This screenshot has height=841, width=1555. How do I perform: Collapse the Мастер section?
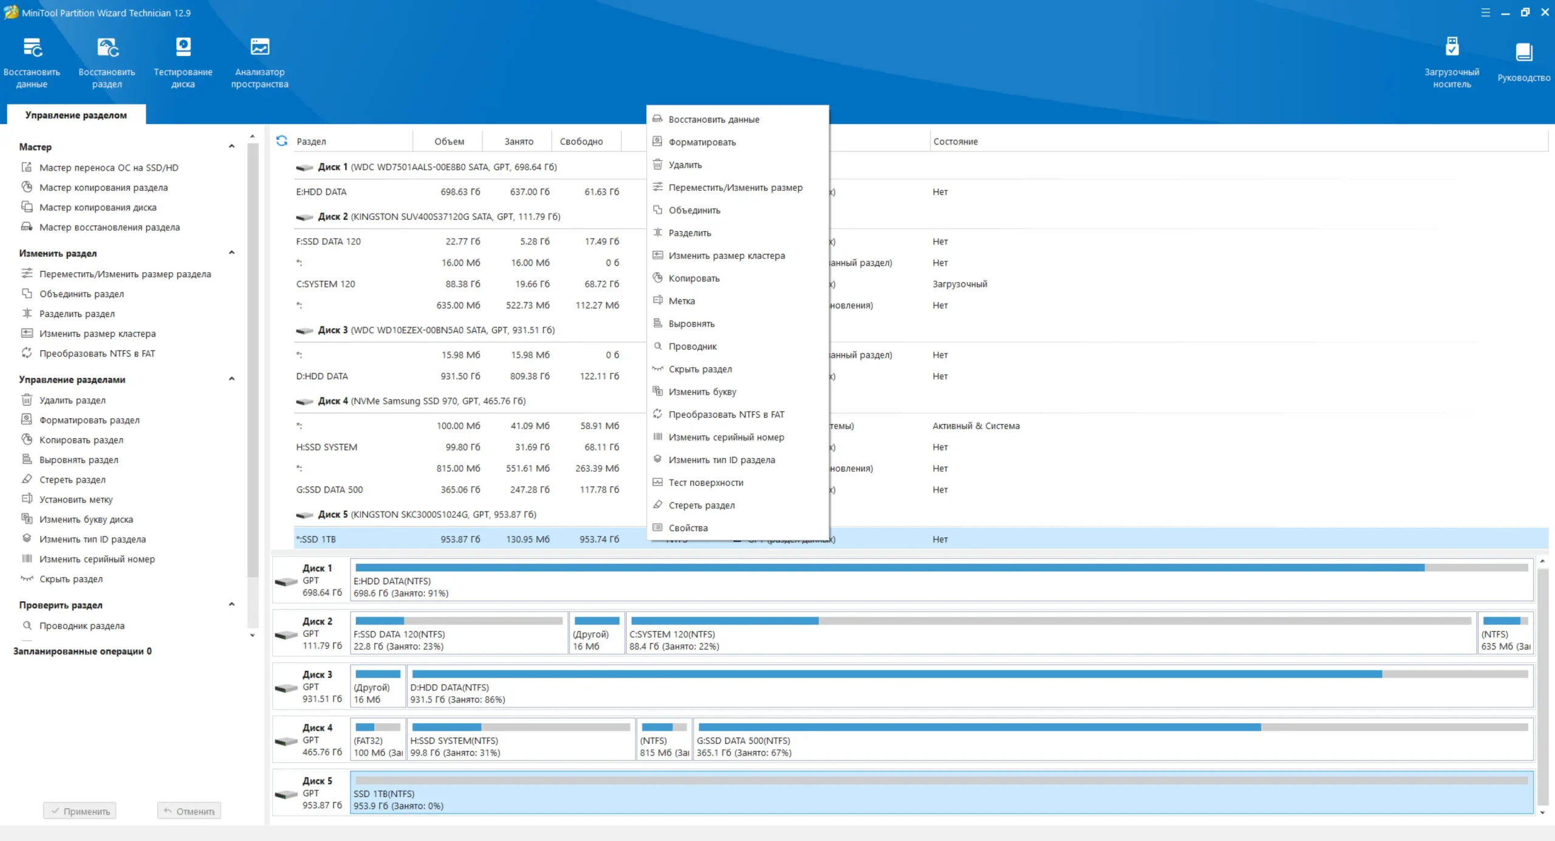pyautogui.click(x=231, y=146)
